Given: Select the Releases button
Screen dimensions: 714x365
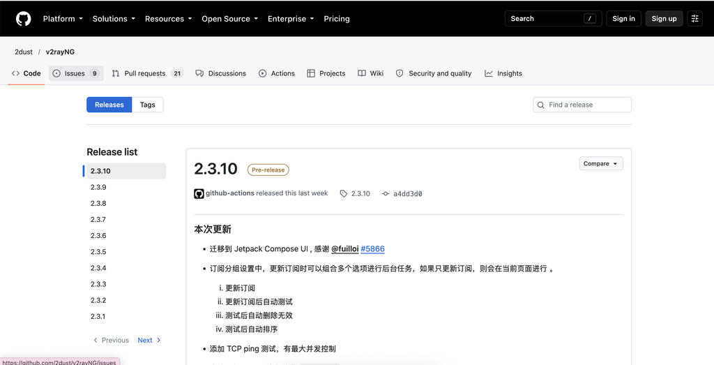Looking at the screenshot, I should click(109, 105).
